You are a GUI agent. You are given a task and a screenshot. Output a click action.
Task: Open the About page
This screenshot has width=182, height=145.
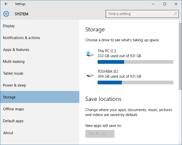pos(8,133)
